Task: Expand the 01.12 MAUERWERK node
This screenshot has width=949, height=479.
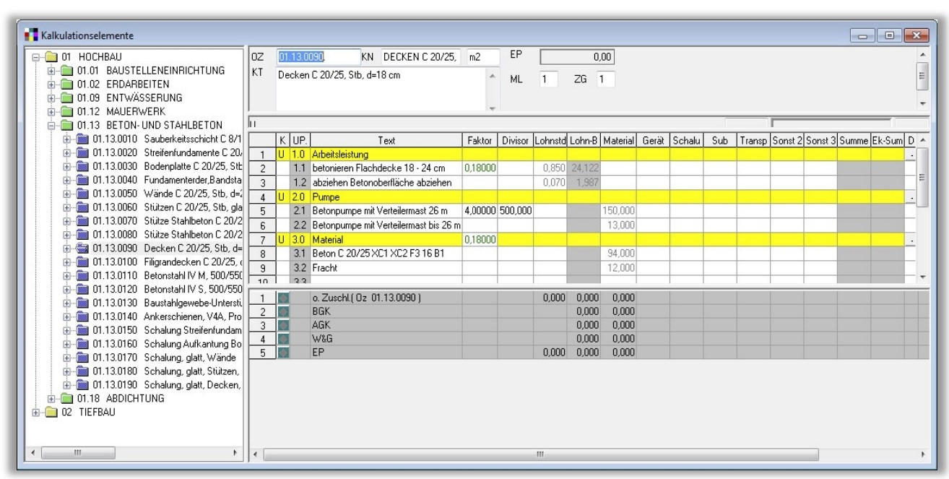Action: coord(52,111)
